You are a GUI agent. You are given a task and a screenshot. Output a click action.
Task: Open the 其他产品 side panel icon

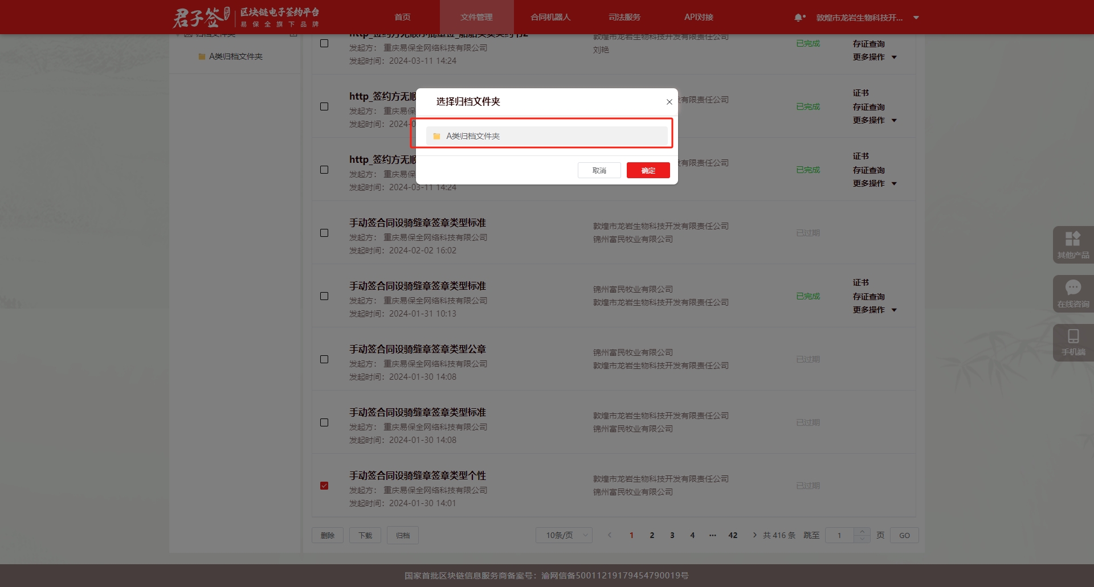coord(1073,244)
